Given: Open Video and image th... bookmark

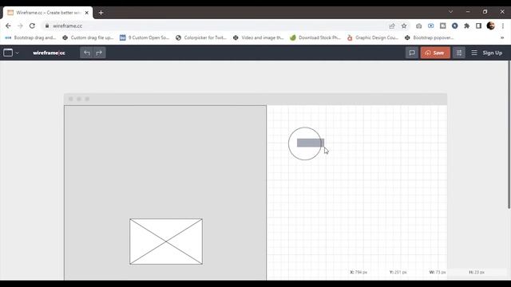Looking at the screenshot, I should pos(259,37).
